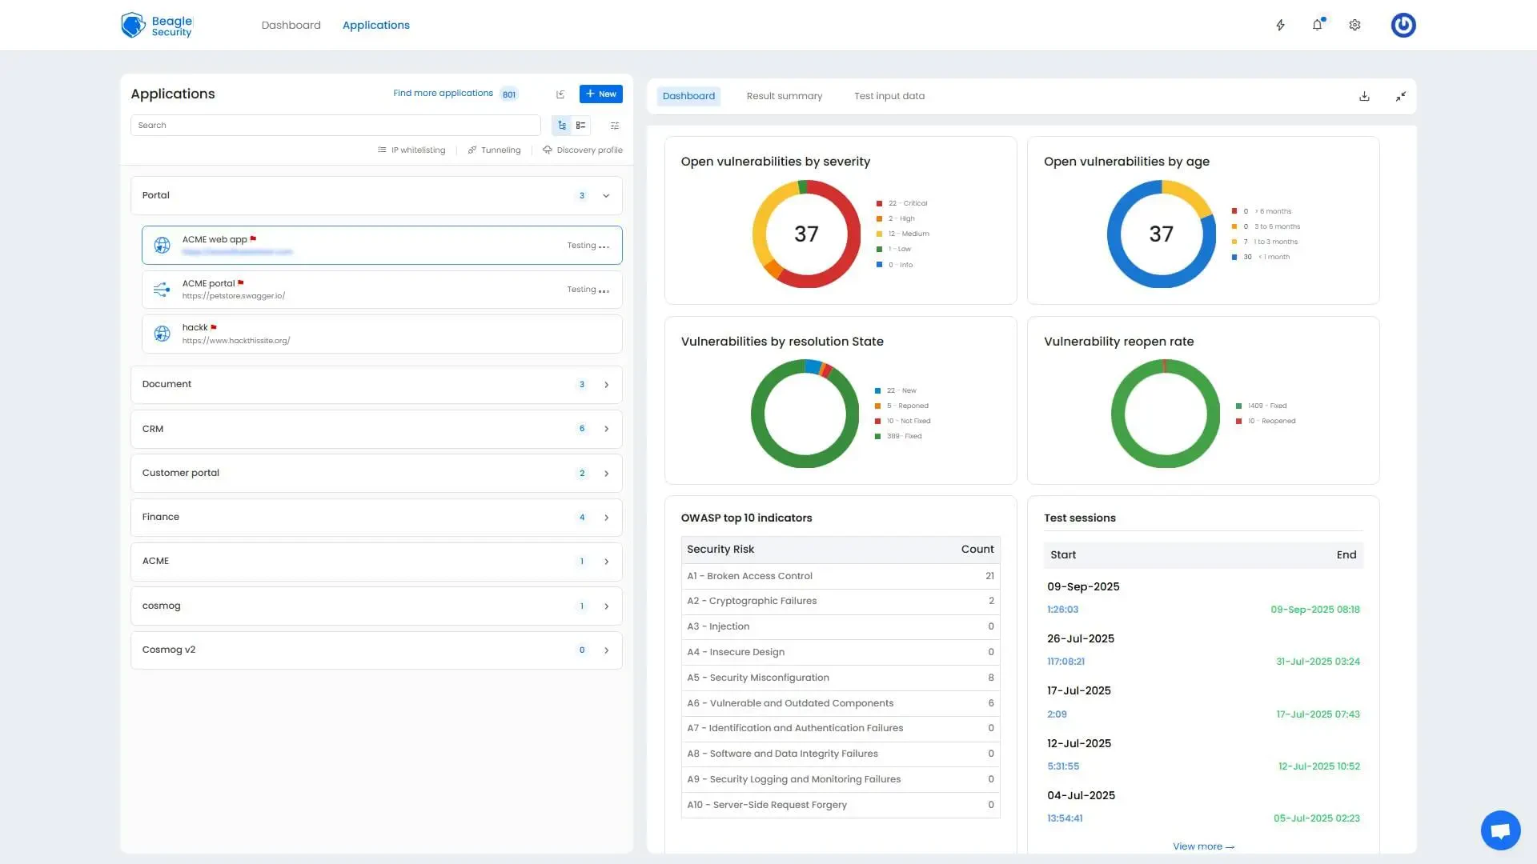Screen dimensions: 1537x864
Task: Expand the Finance group
Action: [x=606, y=517]
